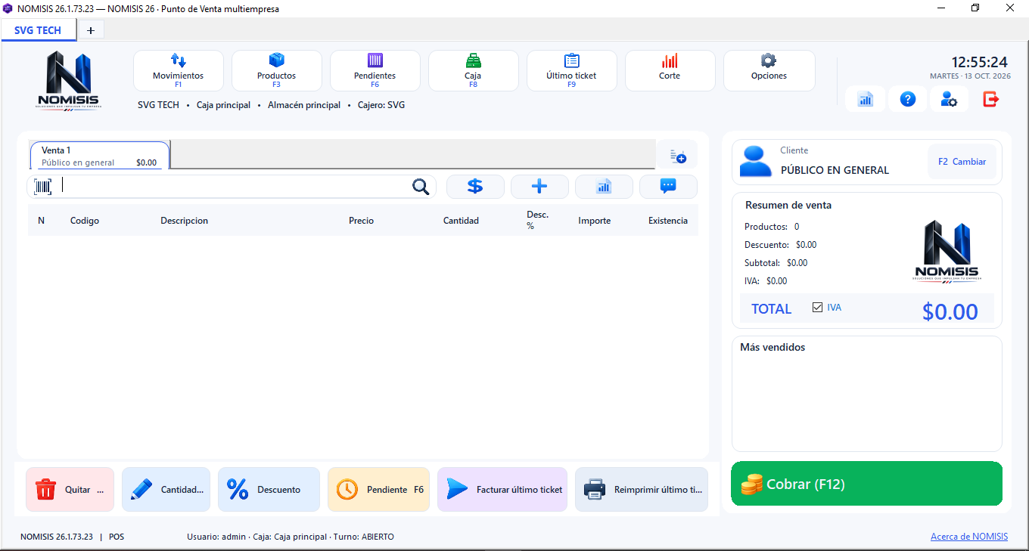Viewport: 1029px width, 551px height.
Task: Click Facturar último ticket button
Action: click(502, 490)
